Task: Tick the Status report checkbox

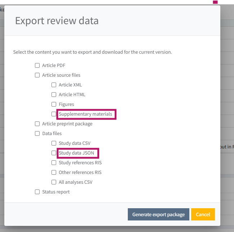Action: click(x=37, y=192)
